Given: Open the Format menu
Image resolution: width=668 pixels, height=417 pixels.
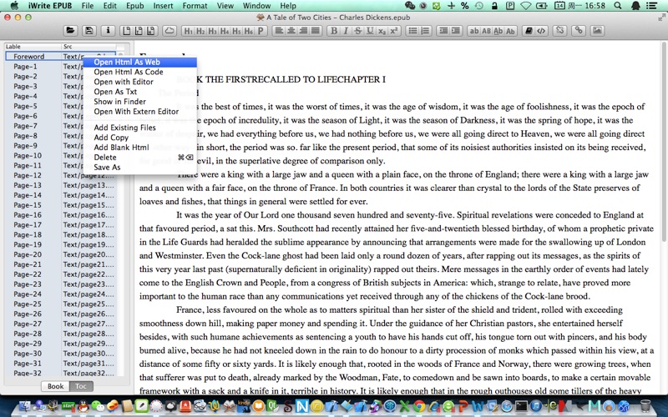Looking at the screenshot, I should [x=195, y=6].
